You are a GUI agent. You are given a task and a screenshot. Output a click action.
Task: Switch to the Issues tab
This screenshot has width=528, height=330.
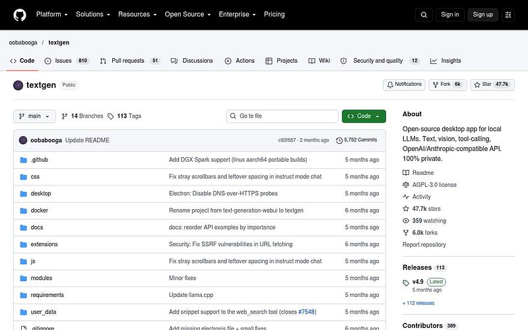67,61
